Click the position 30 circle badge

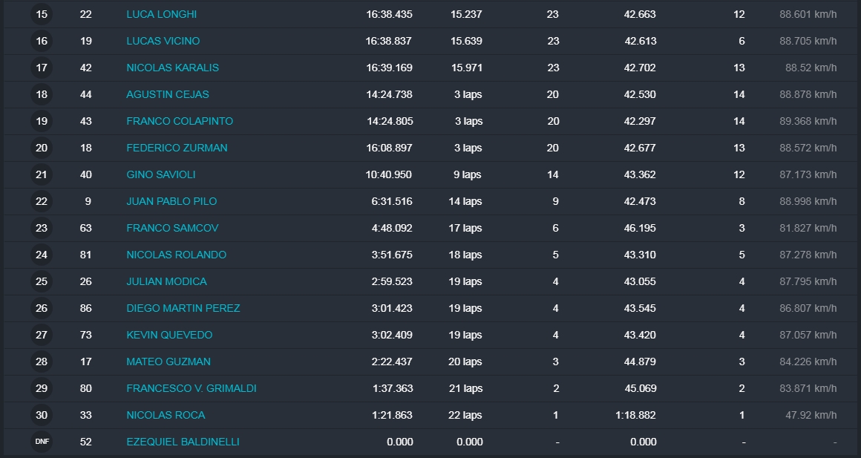(42, 415)
